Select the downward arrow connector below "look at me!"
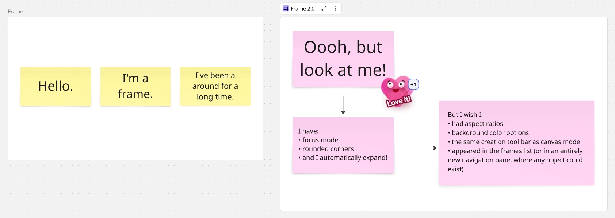This screenshot has height=218, width=615. [x=343, y=105]
